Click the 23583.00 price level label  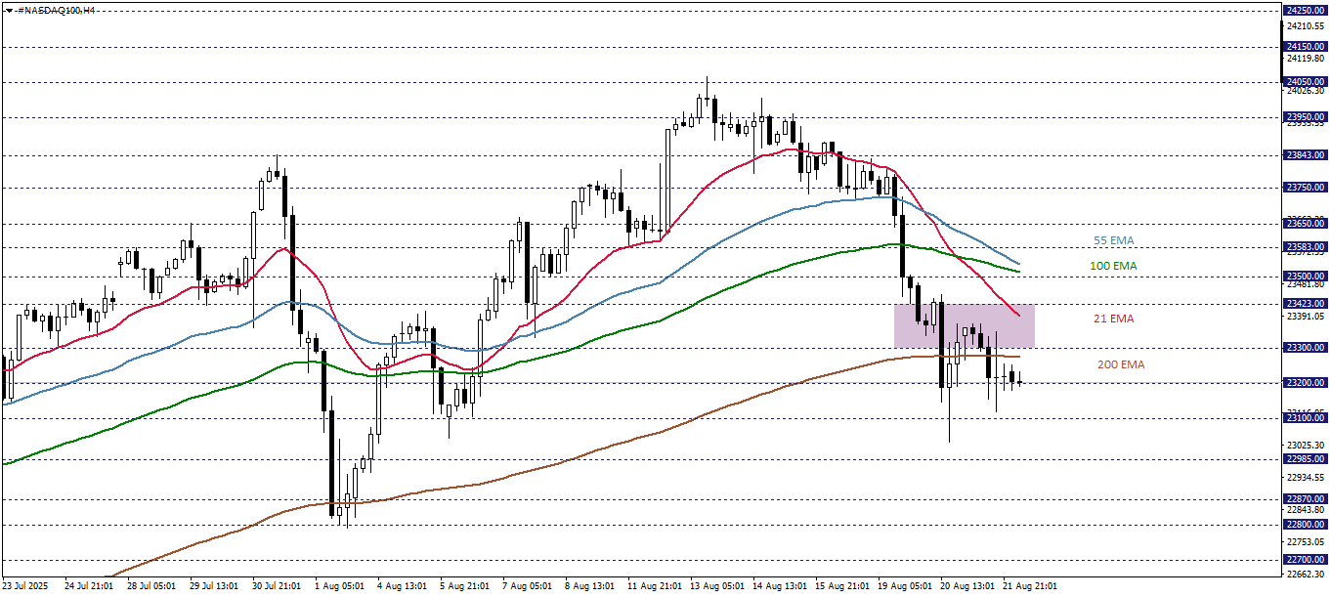coord(1305,247)
